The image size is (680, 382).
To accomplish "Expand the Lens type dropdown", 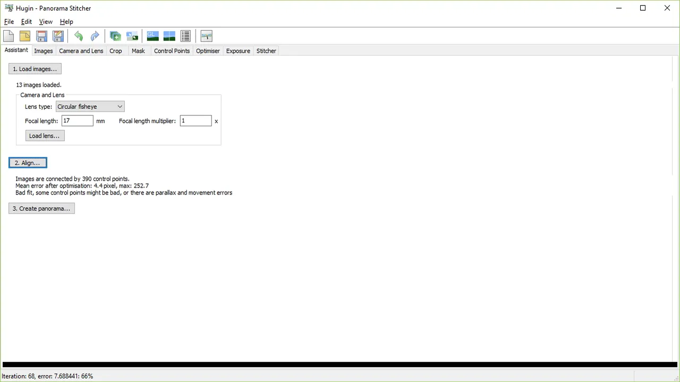I will click(x=90, y=107).
